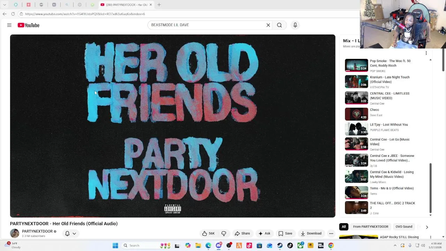The image size is (446, 251).
Task: Play Lil Tjay - Lost Without You
Action: (356, 129)
